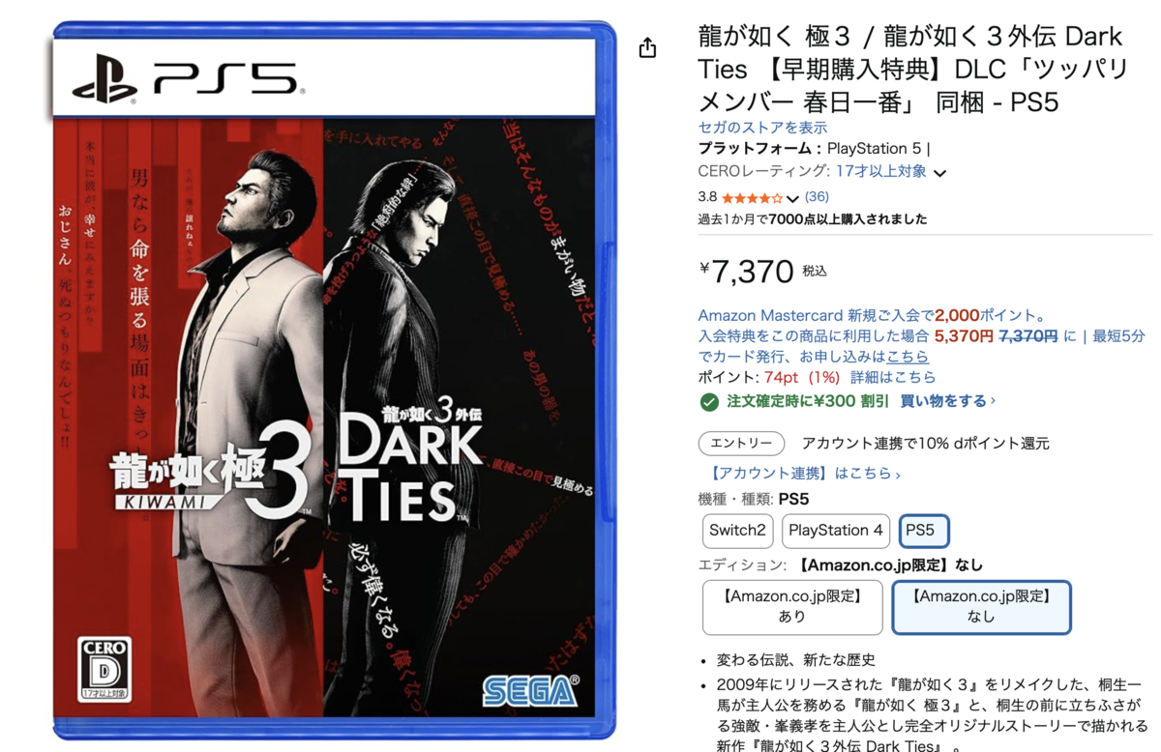Click the エントリー button
1161x752 pixels.
pos(741,444)
